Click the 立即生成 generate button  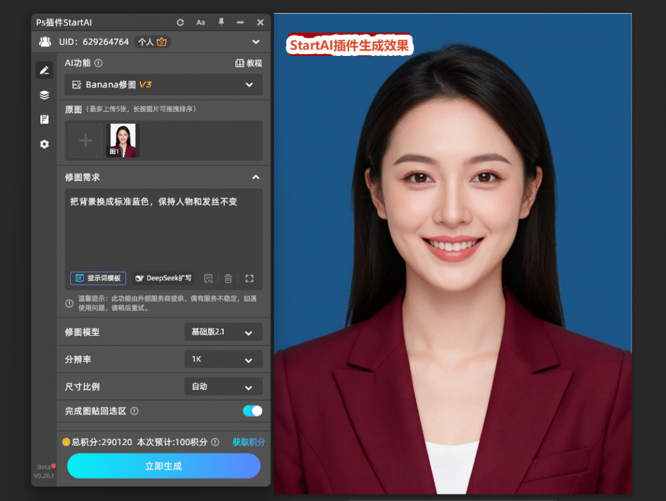tap(163, 466)
